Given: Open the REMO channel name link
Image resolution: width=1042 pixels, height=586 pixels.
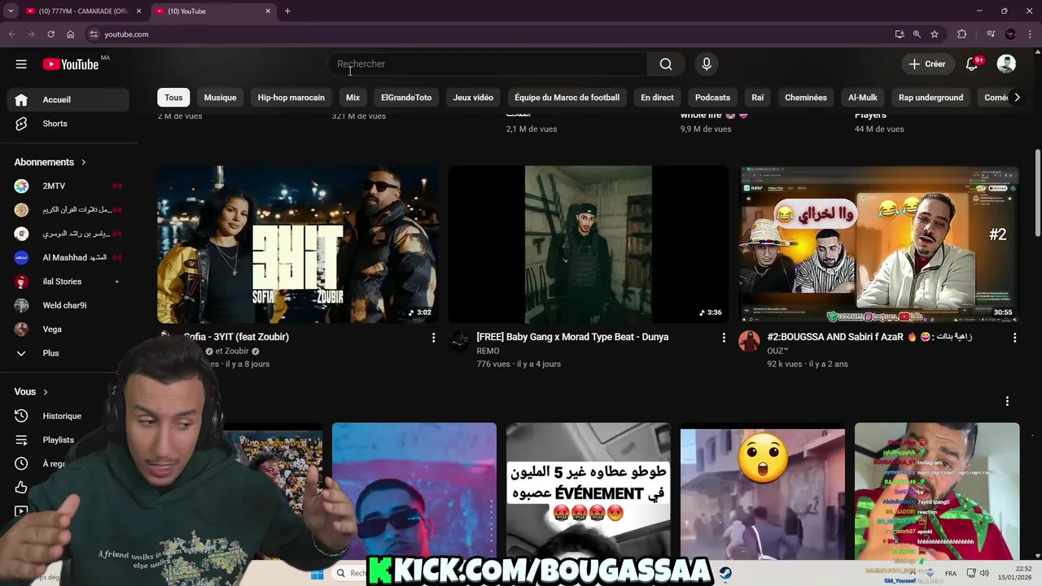Looking at the screenshot, I should [488, 351].
